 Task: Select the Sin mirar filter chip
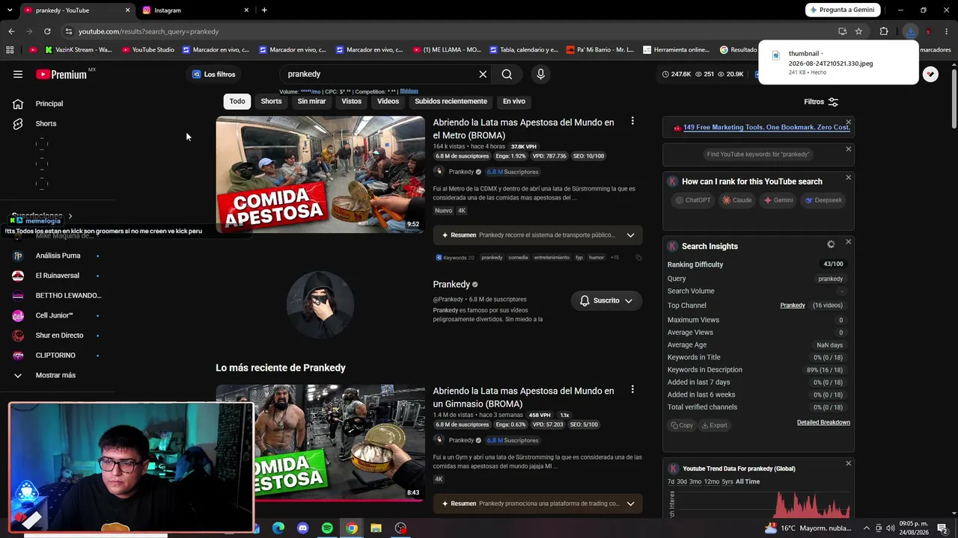point(311,102)
